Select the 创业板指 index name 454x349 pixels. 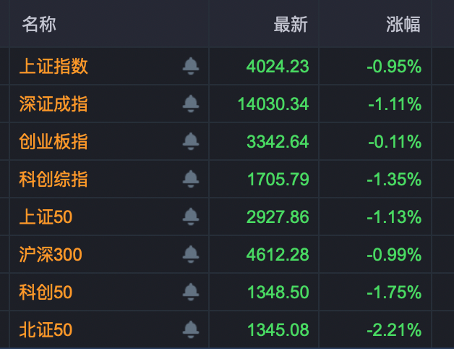tap(53, 141)
